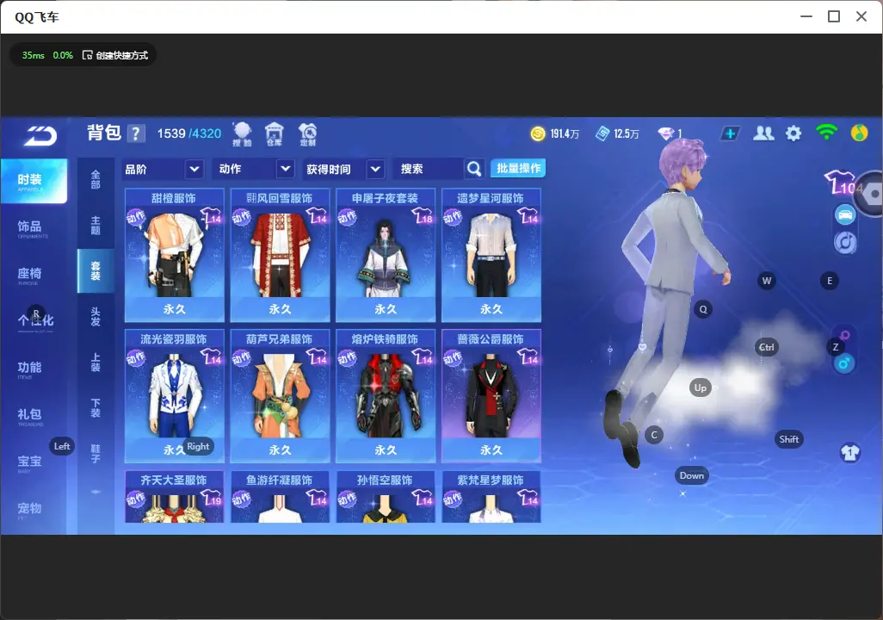The width and height of the screenshot is (883, 620).
Task: Click the shirt icon at lower right
Action: [x=849, y=453]
